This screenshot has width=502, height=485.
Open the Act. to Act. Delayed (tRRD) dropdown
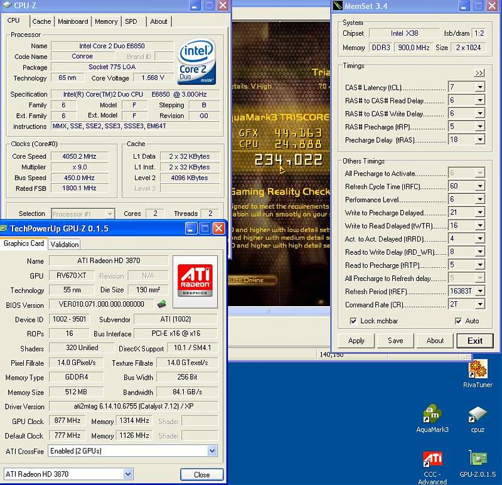479,238
